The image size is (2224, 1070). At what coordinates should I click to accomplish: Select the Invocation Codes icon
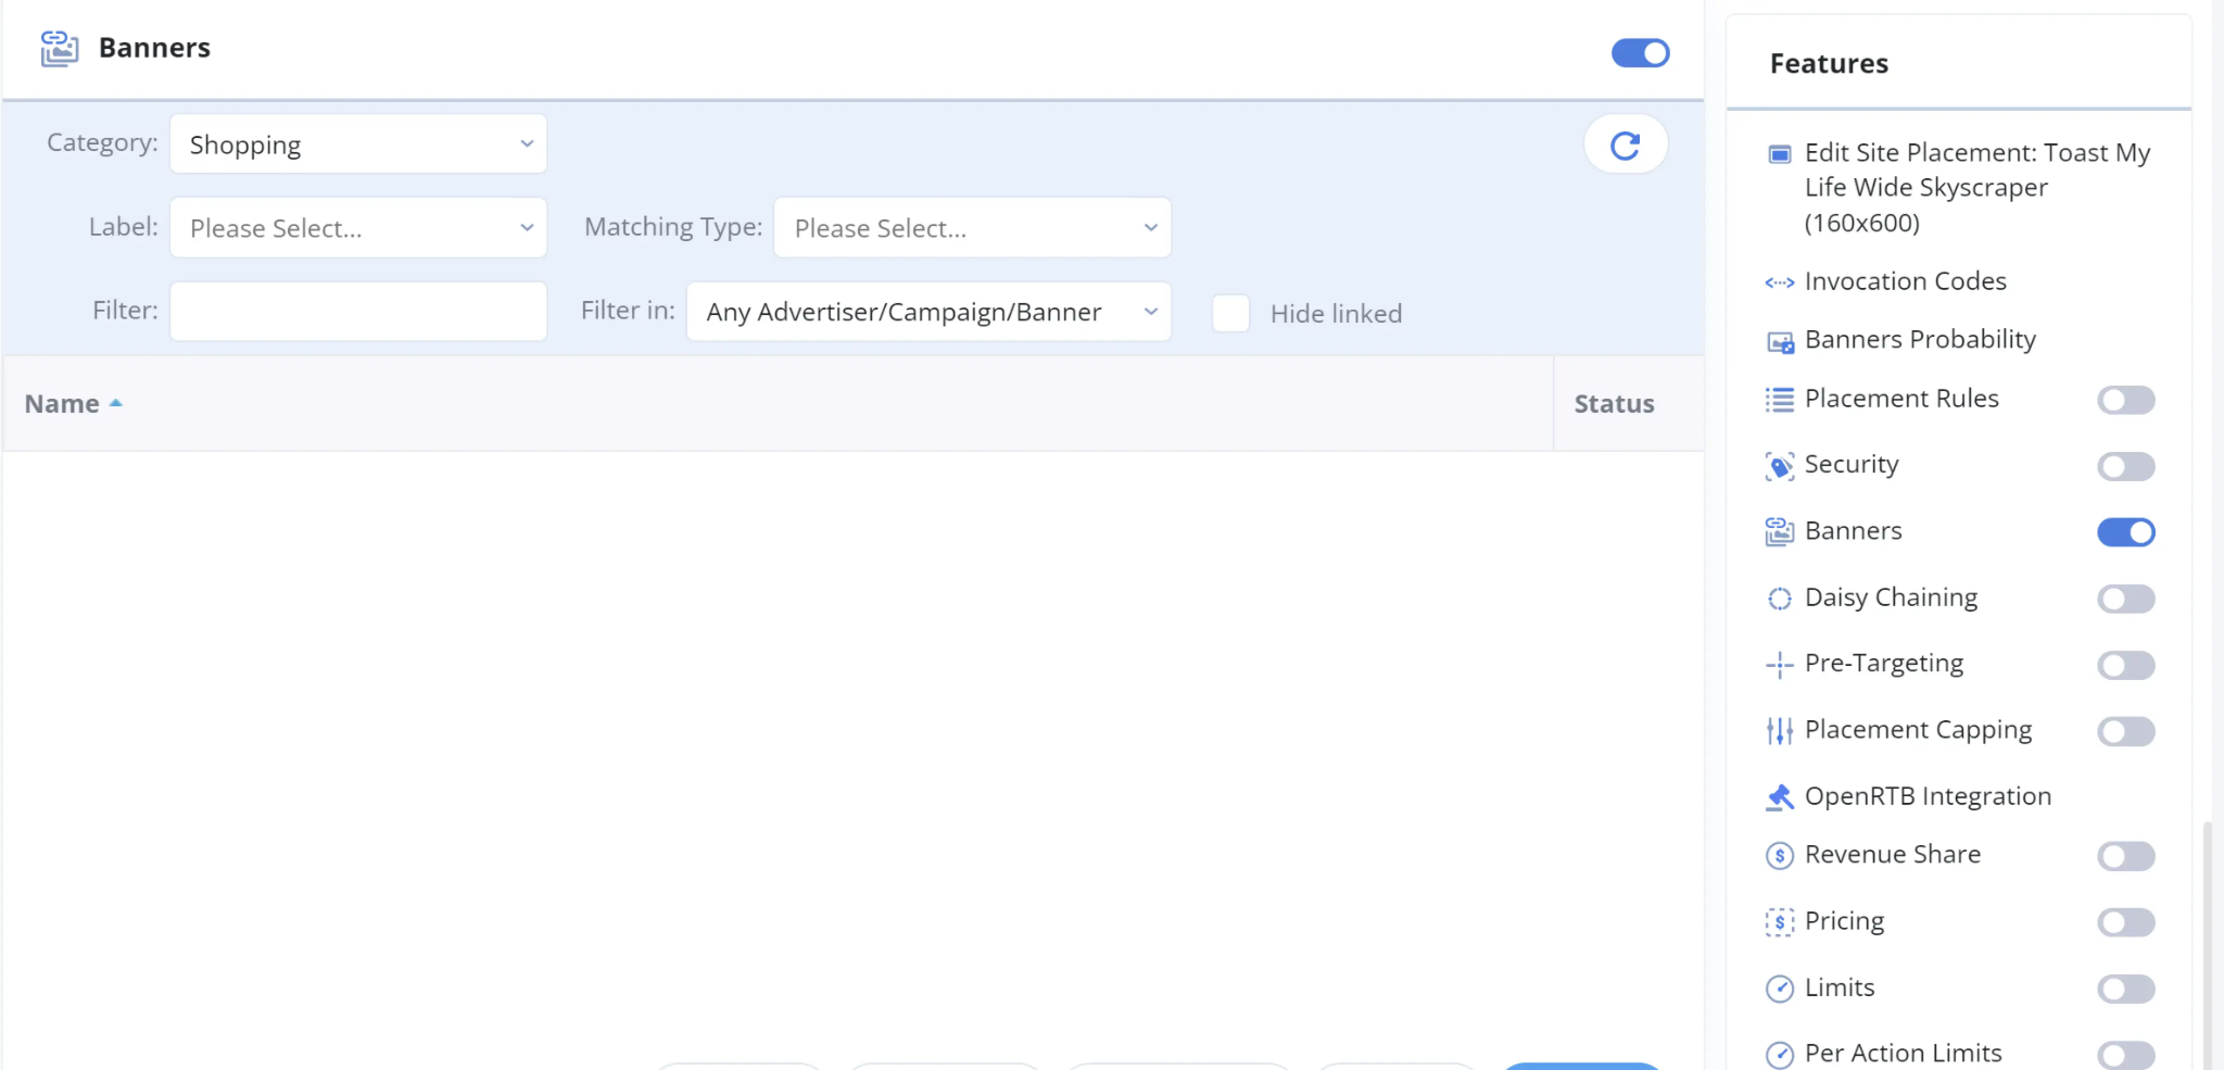1779,282
